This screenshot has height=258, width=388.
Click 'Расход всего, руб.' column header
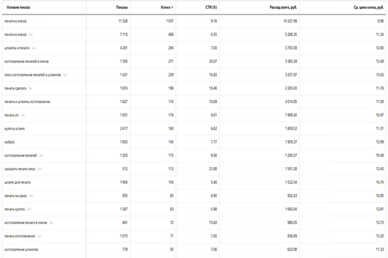(x=283, y=8)
